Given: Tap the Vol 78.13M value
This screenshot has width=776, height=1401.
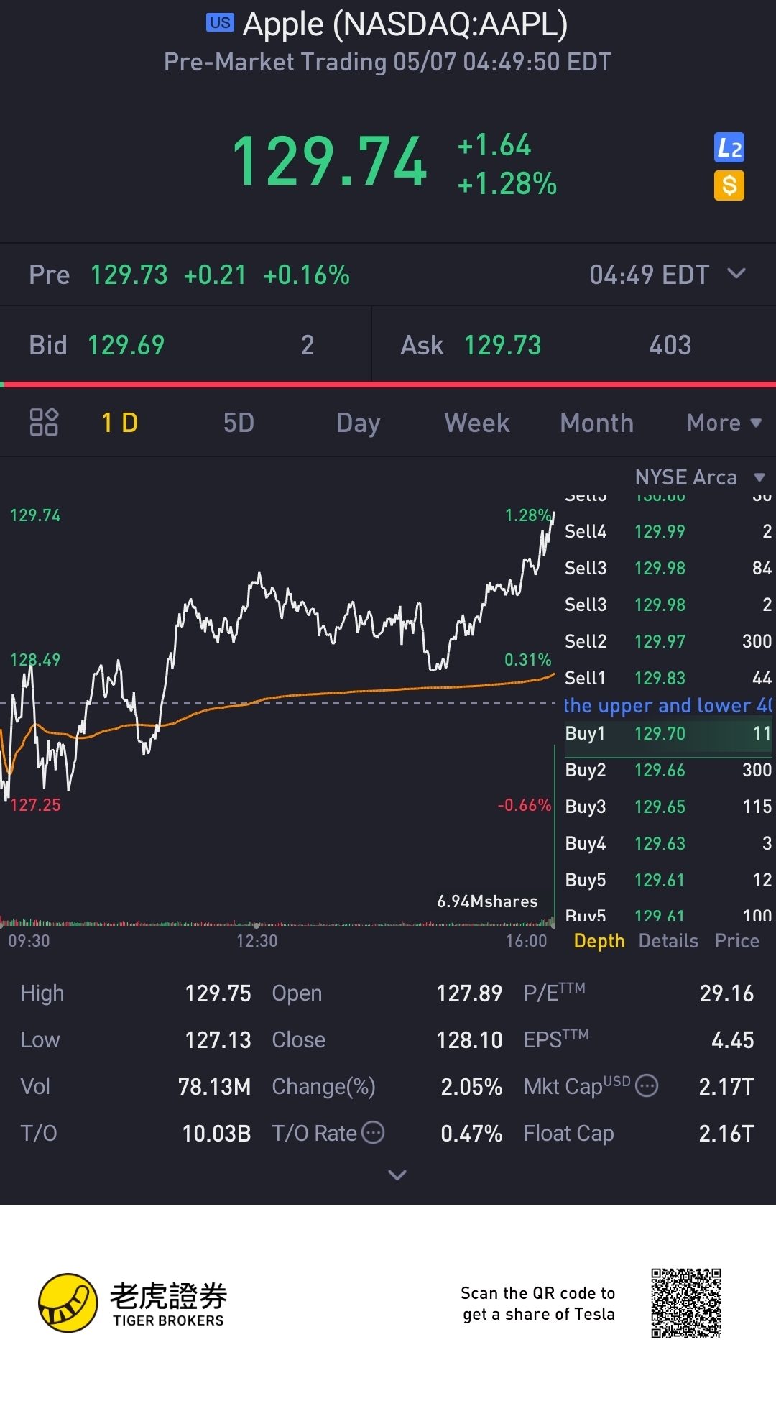Looking at the screenshot, I should click(x=214, y=1087).
